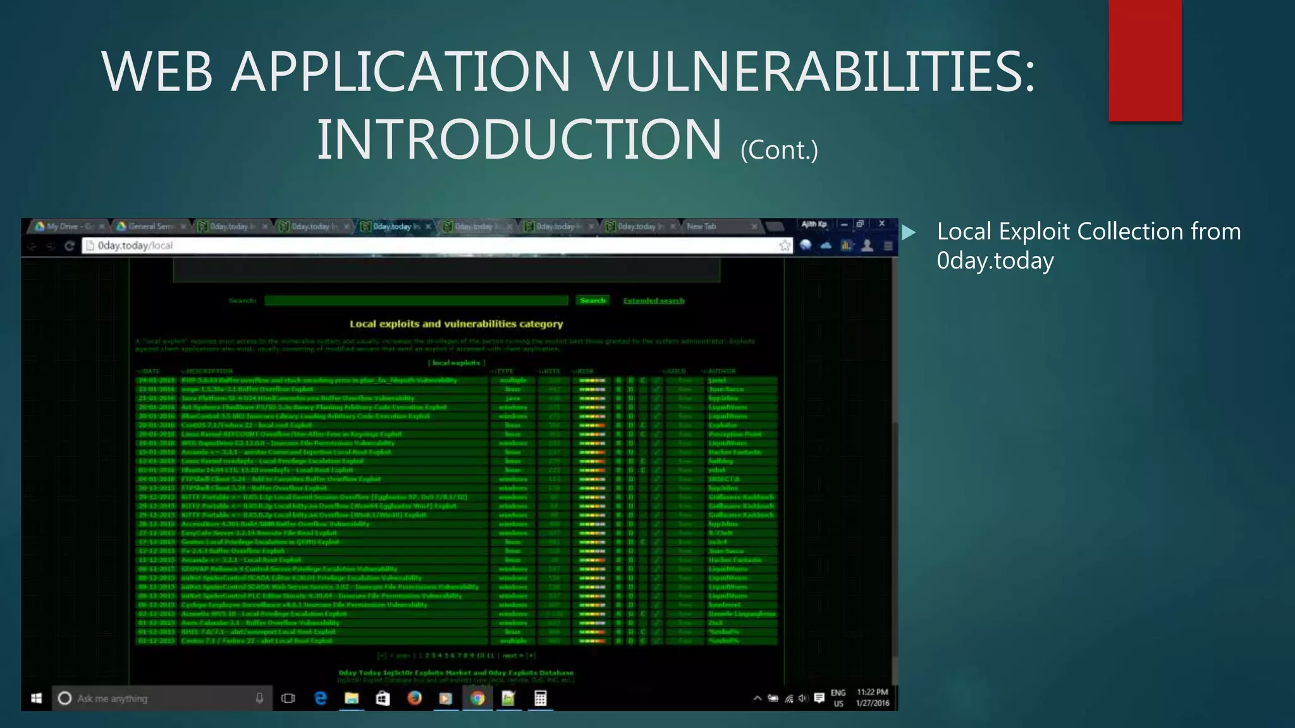Sort by the AUTHOR column header
This screenshot has height=728, width=1295.
point(719,372)
